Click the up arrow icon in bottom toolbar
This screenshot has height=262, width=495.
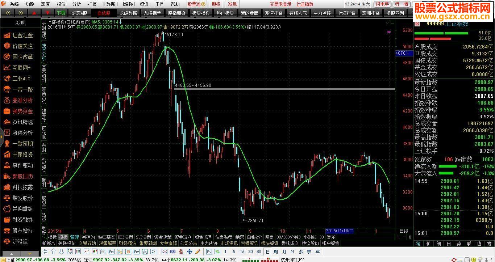(53, 252)
